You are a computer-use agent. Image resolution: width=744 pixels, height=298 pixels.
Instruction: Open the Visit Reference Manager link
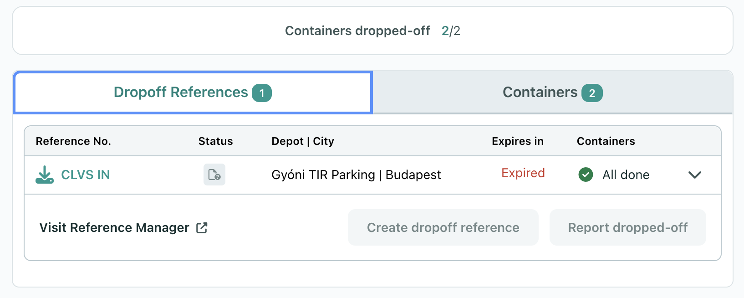(x=114, y=228)
